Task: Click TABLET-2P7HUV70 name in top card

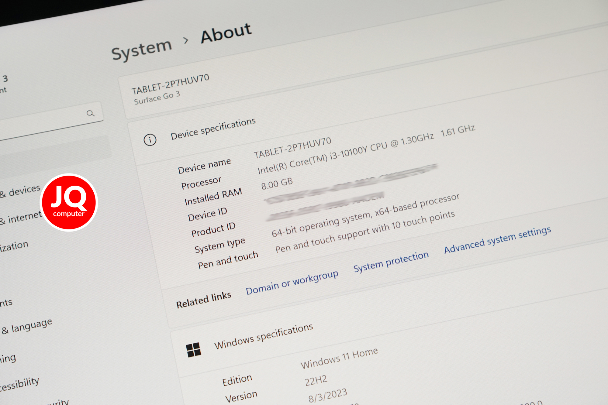Action: click(x=170, y=84)
